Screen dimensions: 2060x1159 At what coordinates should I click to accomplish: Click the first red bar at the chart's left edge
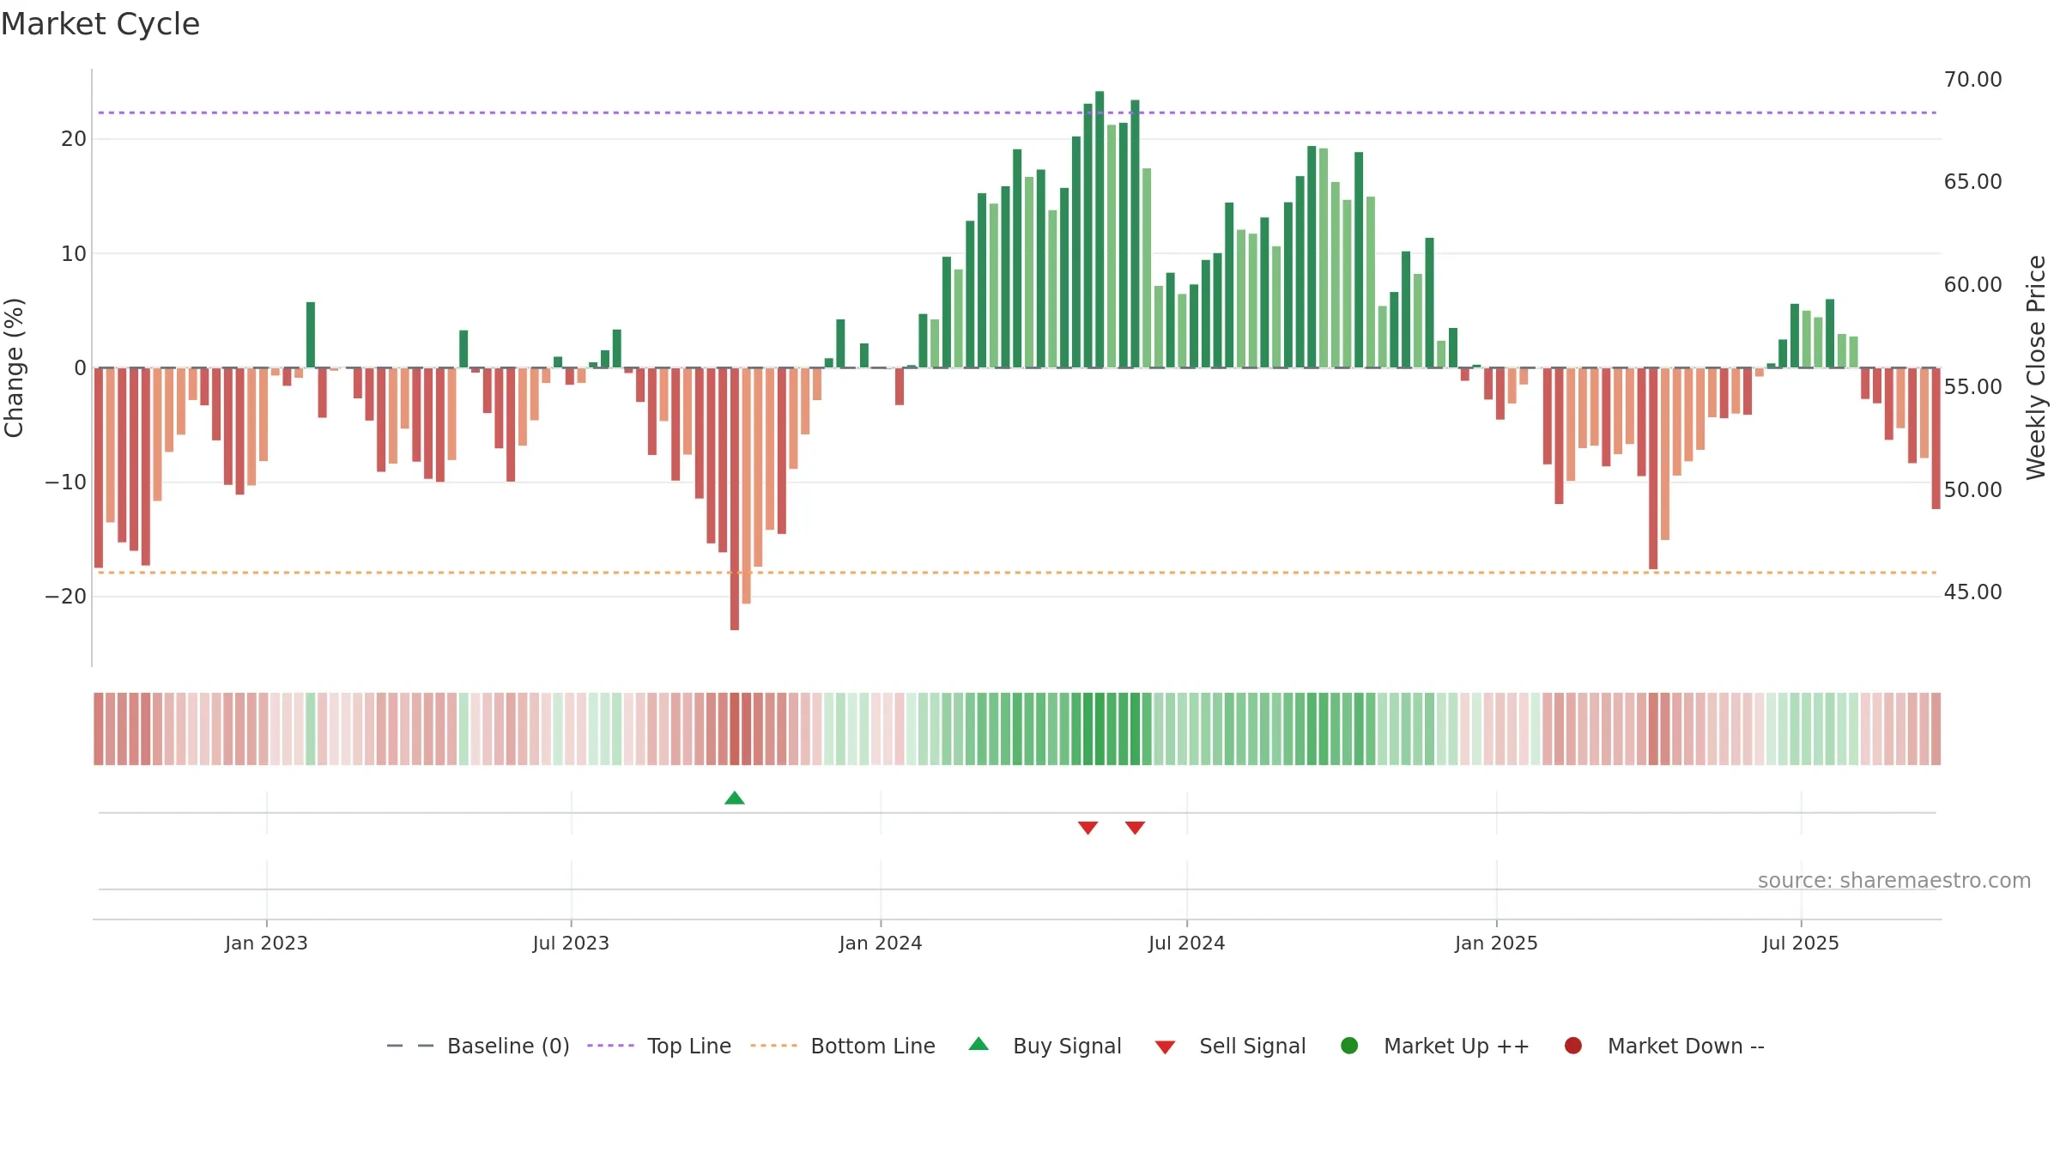(x=99, y=467)
